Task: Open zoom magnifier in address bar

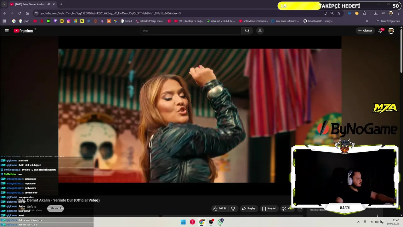Action: [332, 13]
